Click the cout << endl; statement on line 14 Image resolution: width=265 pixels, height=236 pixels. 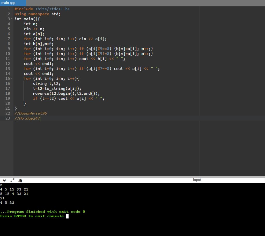click(39, 74)
